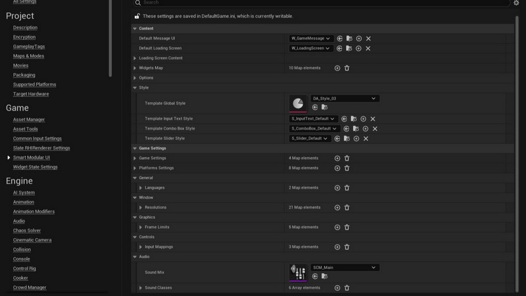
Task: Open Gameplay Tags settings page
Action: coord(29,47)
